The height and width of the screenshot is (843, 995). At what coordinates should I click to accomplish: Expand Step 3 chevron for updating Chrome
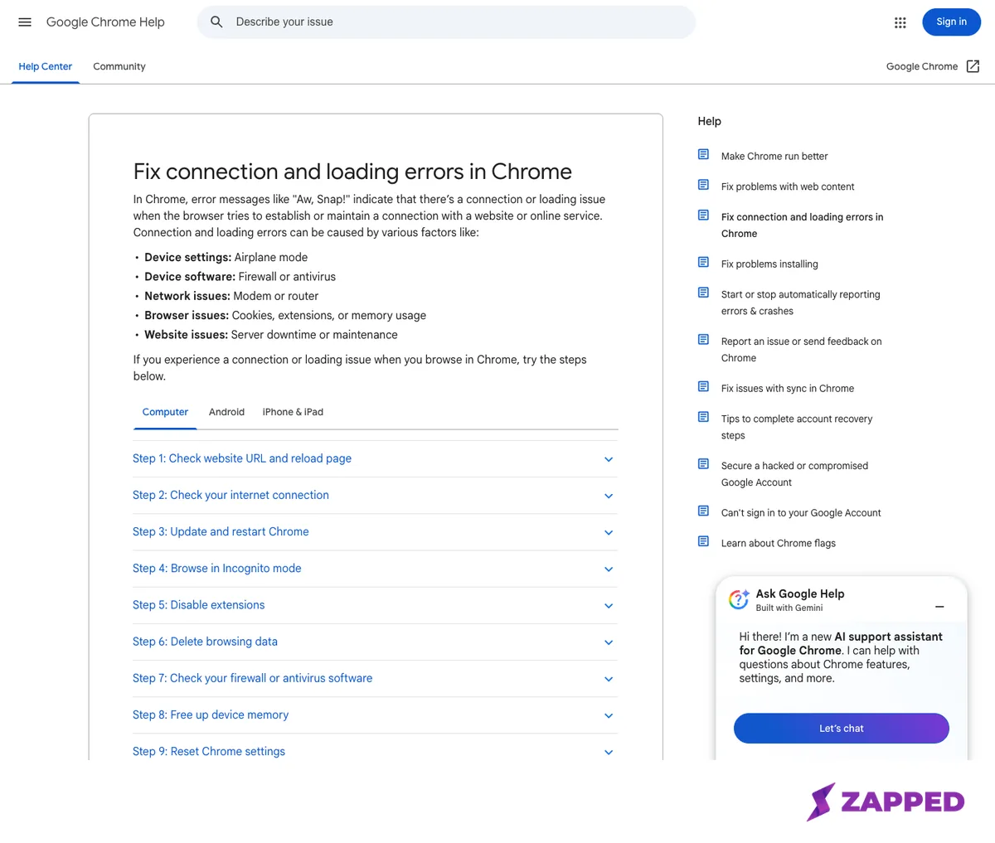609,532
